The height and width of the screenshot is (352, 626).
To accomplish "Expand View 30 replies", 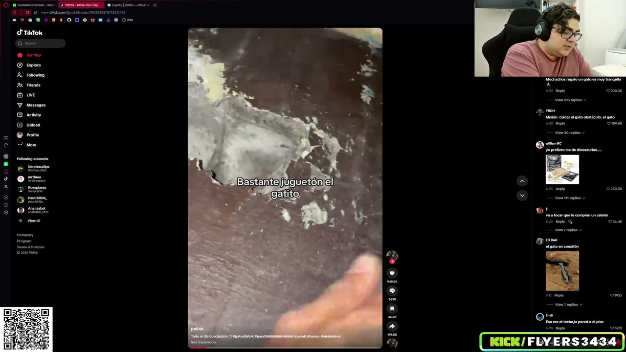I will [569, 132].
